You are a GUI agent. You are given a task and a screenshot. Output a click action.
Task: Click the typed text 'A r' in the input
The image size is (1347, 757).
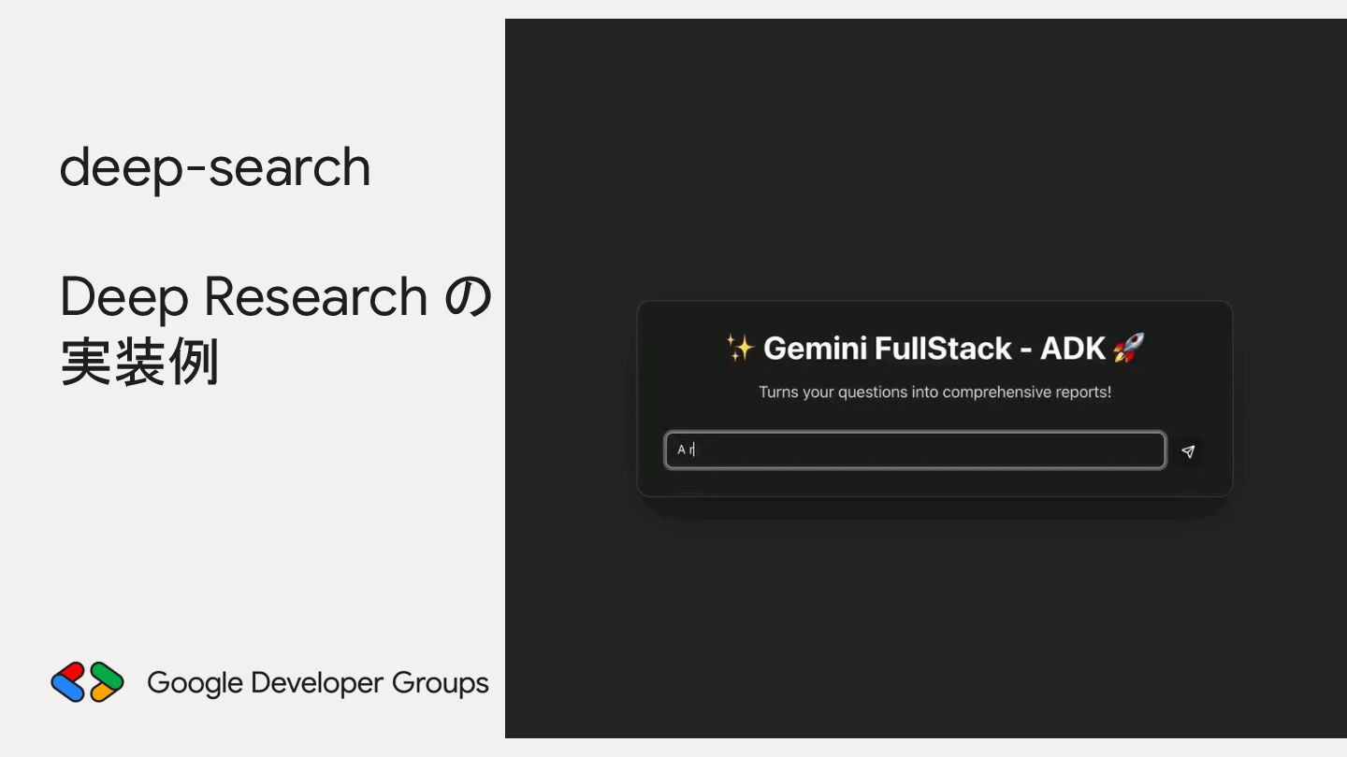tap(686, 450)
